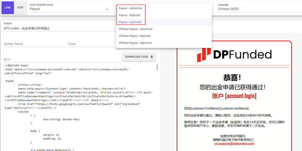
Task: Switch to LIVE mode
Action: (8, 8)
